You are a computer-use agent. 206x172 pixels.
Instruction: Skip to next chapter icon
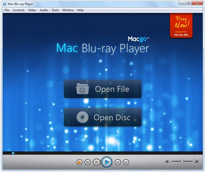126,162
